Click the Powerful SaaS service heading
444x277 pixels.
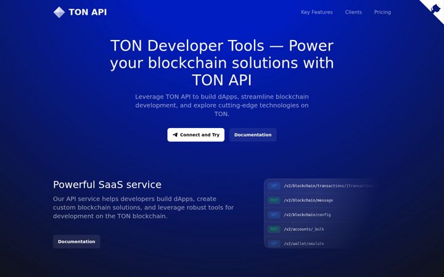(x=107, y=185)
